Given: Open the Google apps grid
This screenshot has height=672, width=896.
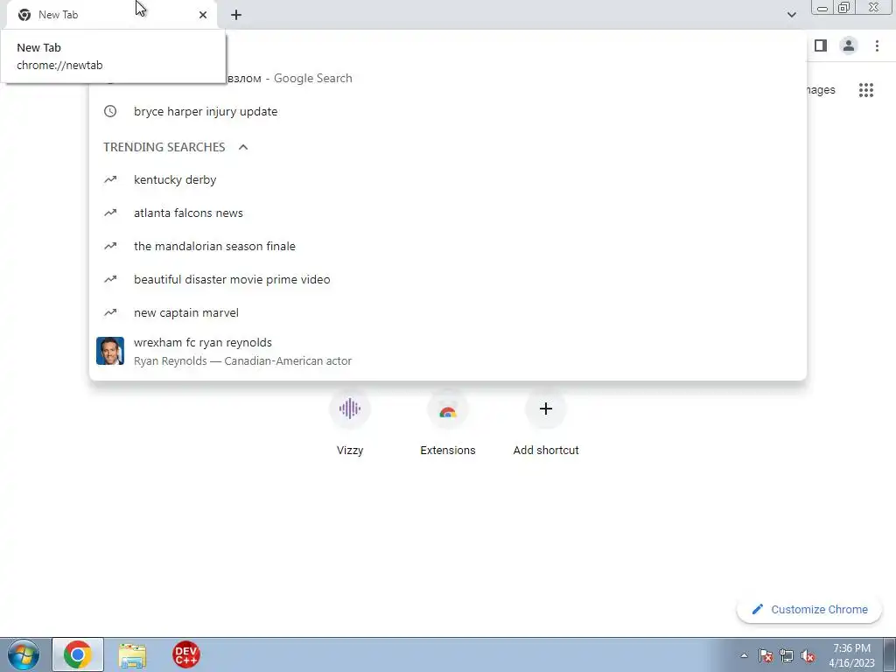Looking at the screenshot, I should (866, 90).
